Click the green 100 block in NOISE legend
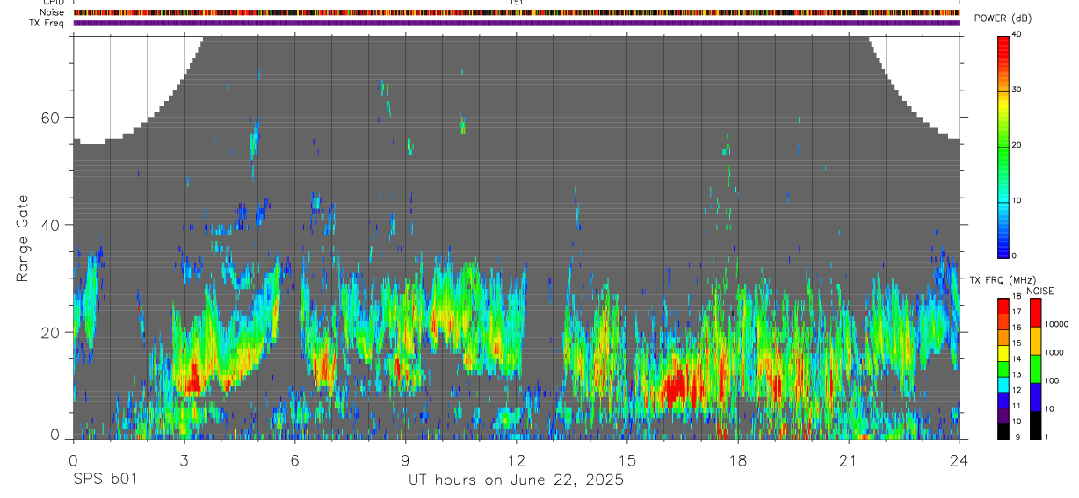This screenshot has width=1079, height=498. [x=1033, y=369]
